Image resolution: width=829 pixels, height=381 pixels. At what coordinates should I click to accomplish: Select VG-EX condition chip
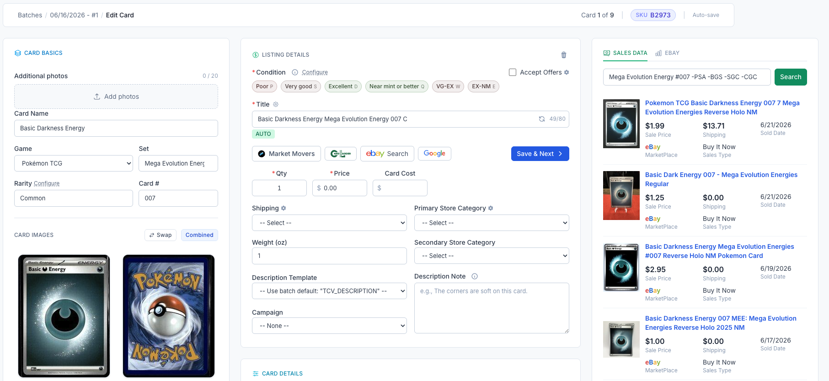pyautogui.click(x=448, y=86)
